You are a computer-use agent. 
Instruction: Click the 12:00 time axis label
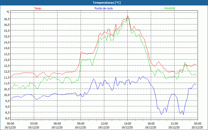pyautogui.click(x=104, y=124)
